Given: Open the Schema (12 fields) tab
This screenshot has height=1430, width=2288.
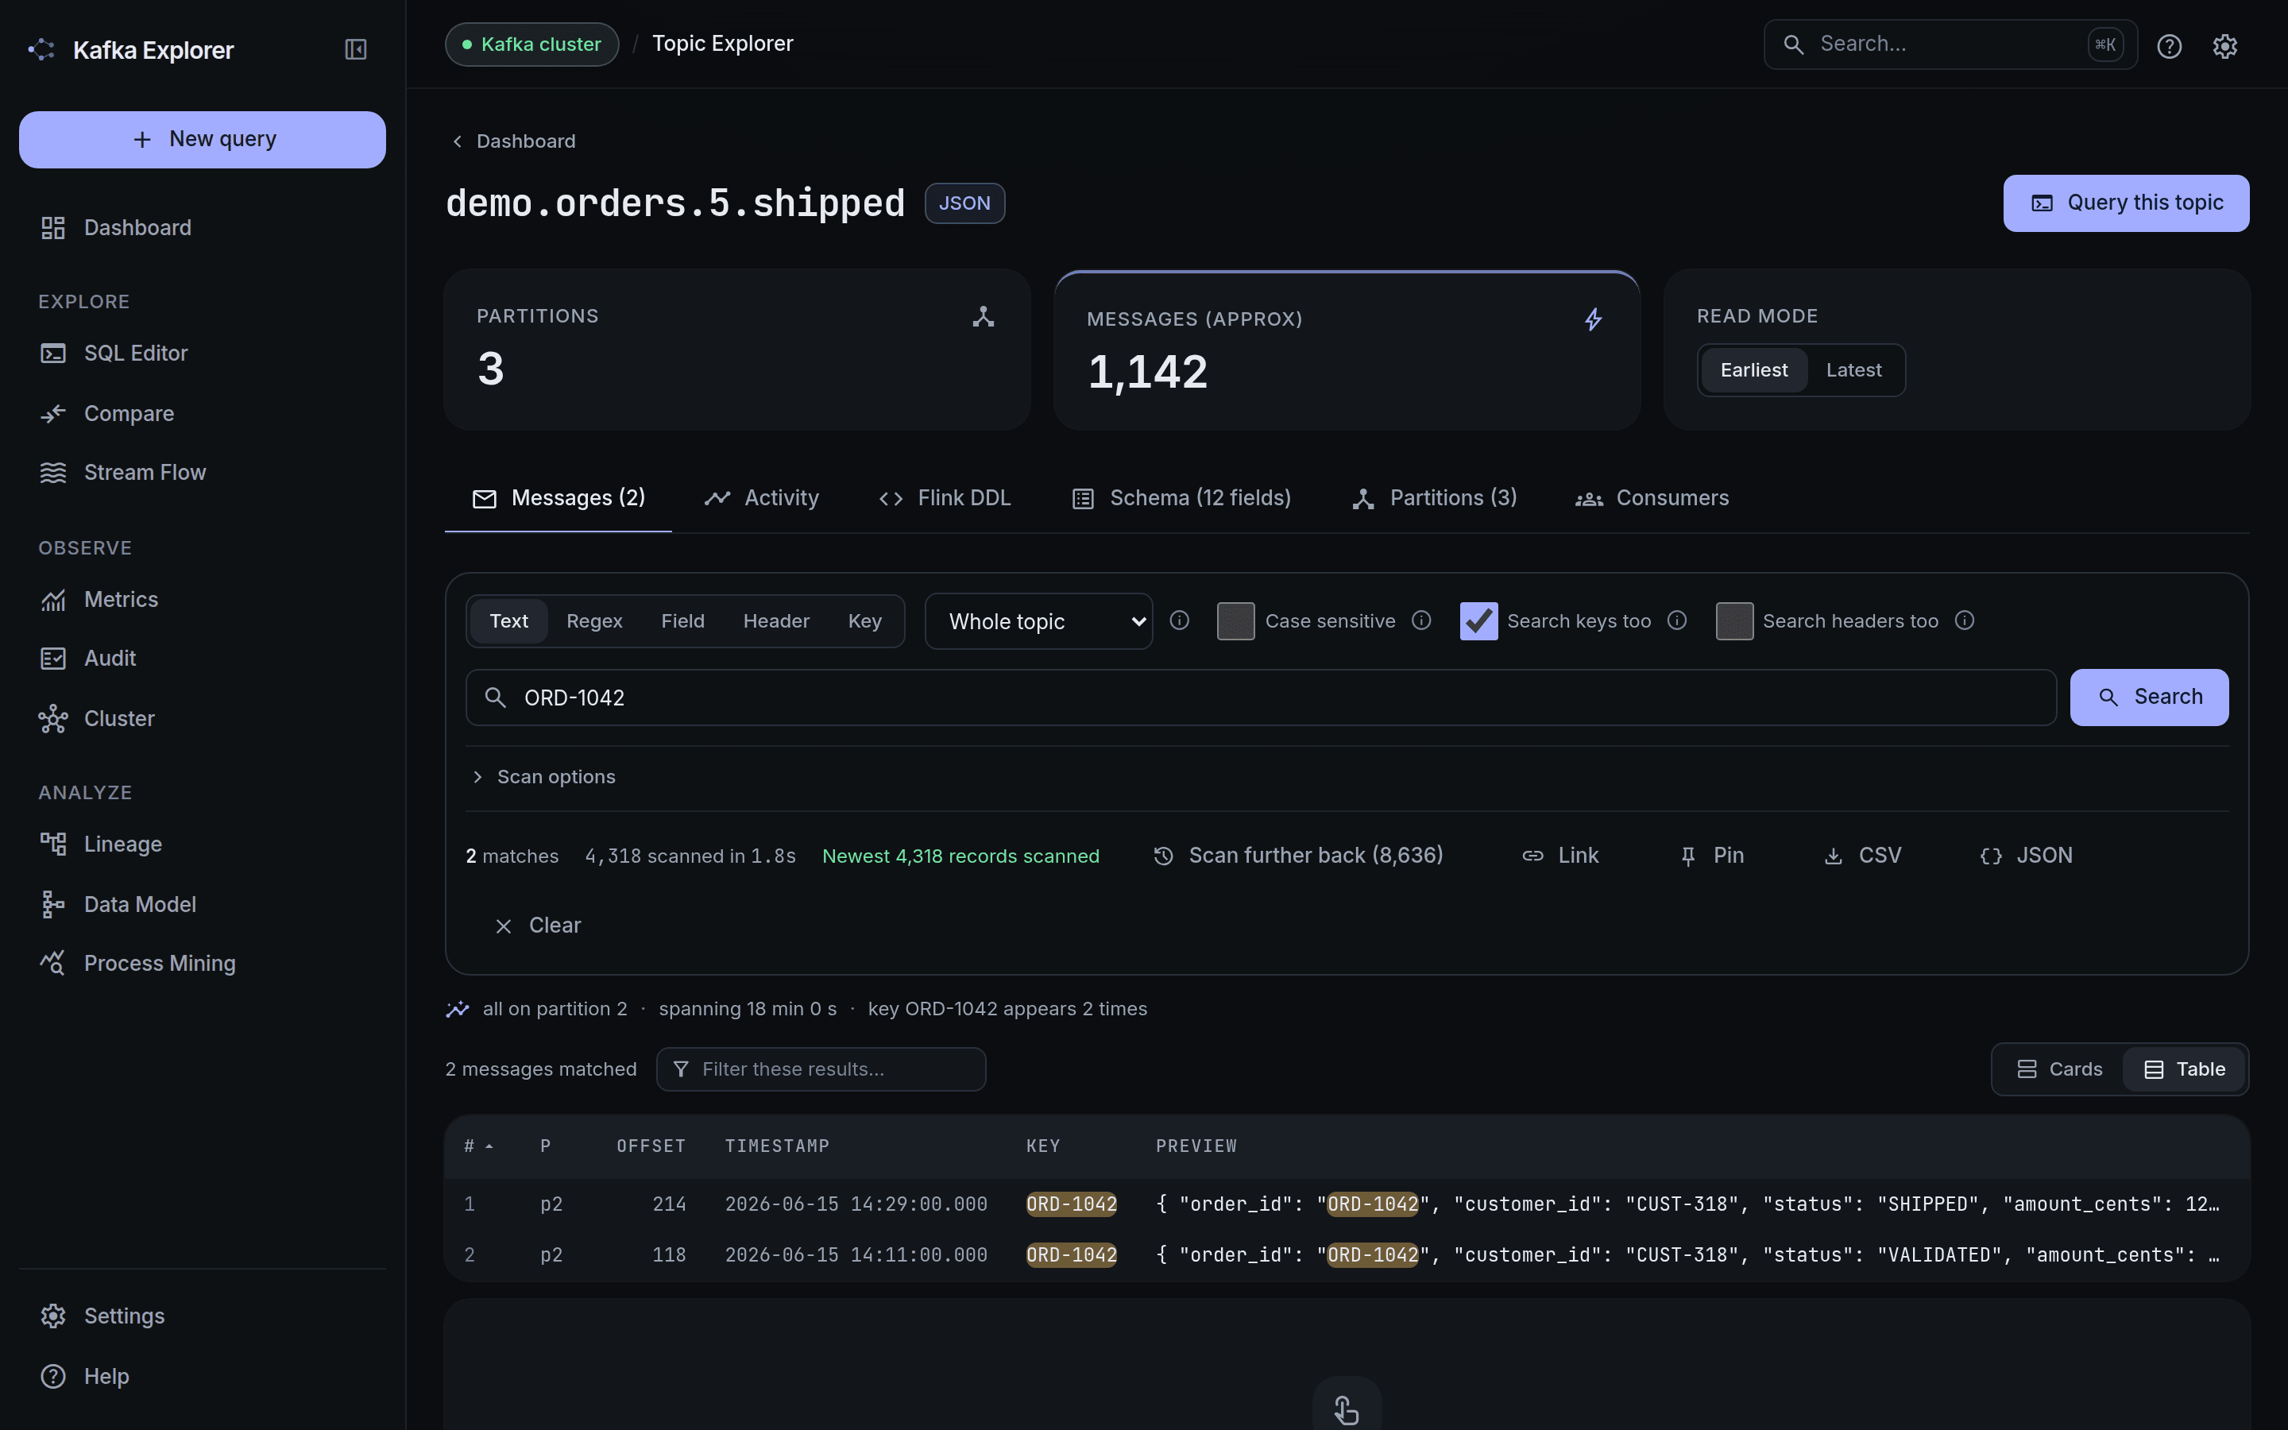Looking at the screenshot, I should (x=1182, y=498).
